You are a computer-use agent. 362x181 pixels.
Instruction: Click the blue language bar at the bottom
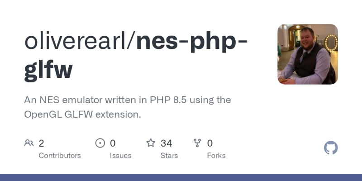click(181, 177)
